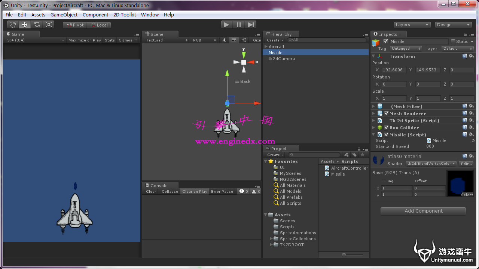This screenshot has width=479, height=269.
Task: Toggle Mesh Renderer enabled checkbox
Action: [x=386, y=113]
